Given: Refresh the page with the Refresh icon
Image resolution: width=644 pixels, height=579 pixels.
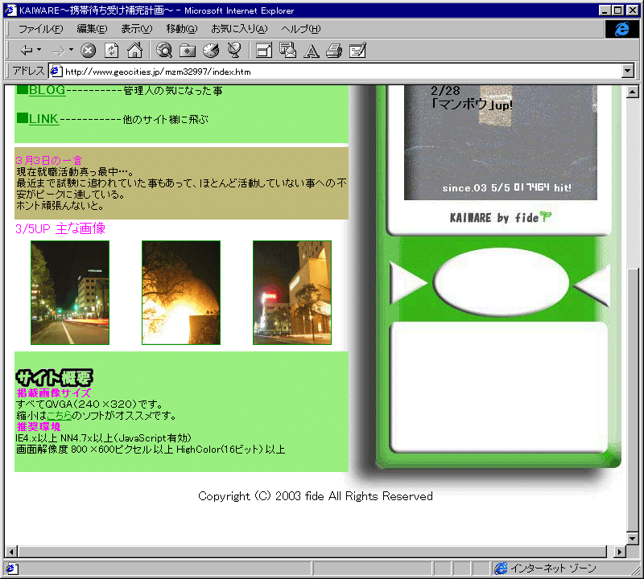Looking at the screenshot, I should coord(111,51).
